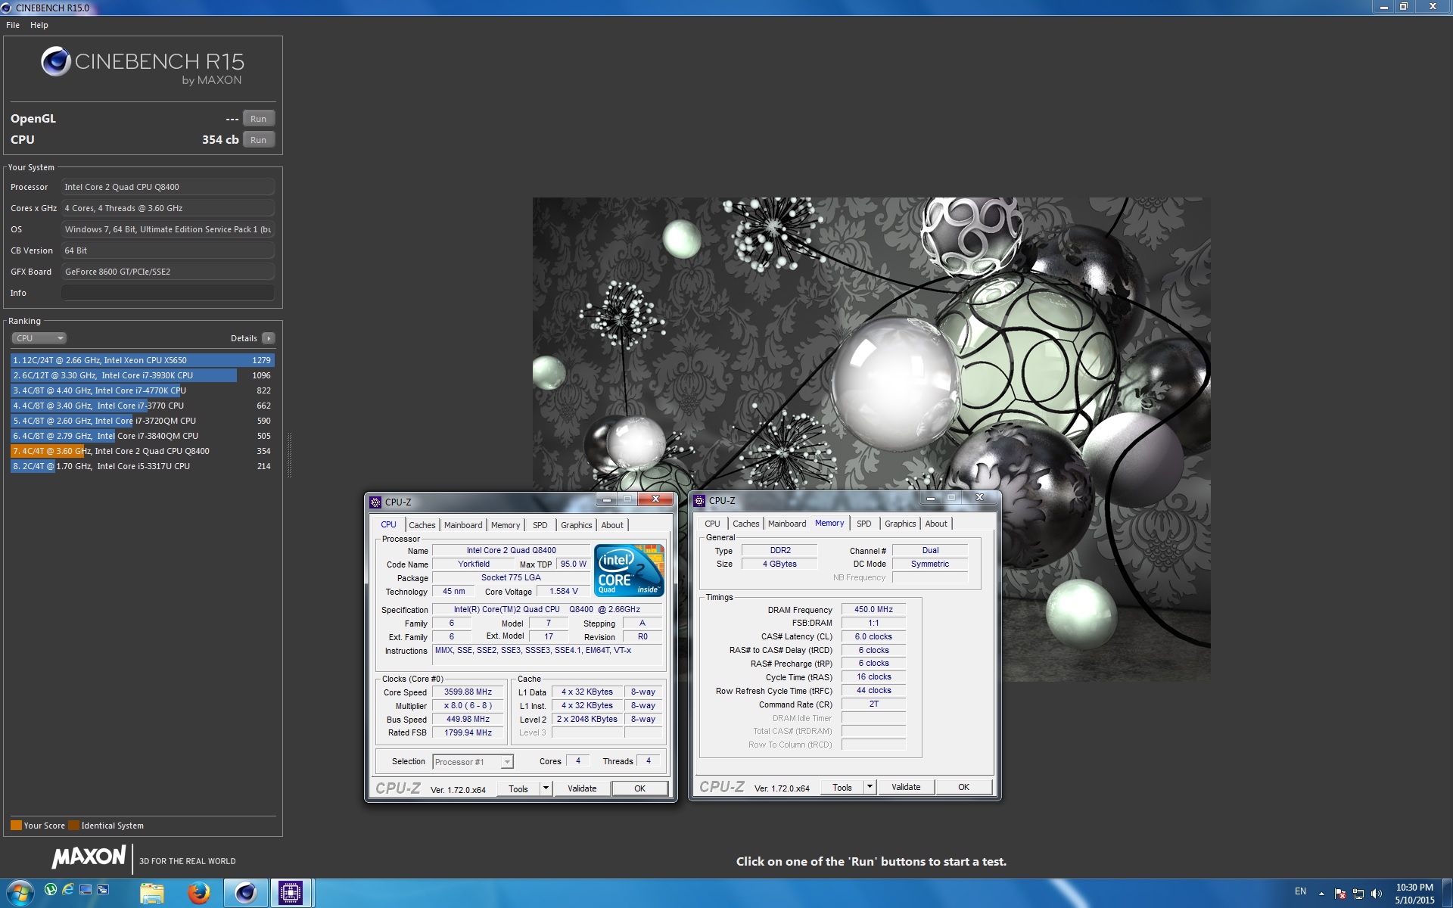
Task: Click Tools button in left CPU-Z window
Action: pyautogui.click(x=518, y=788)
